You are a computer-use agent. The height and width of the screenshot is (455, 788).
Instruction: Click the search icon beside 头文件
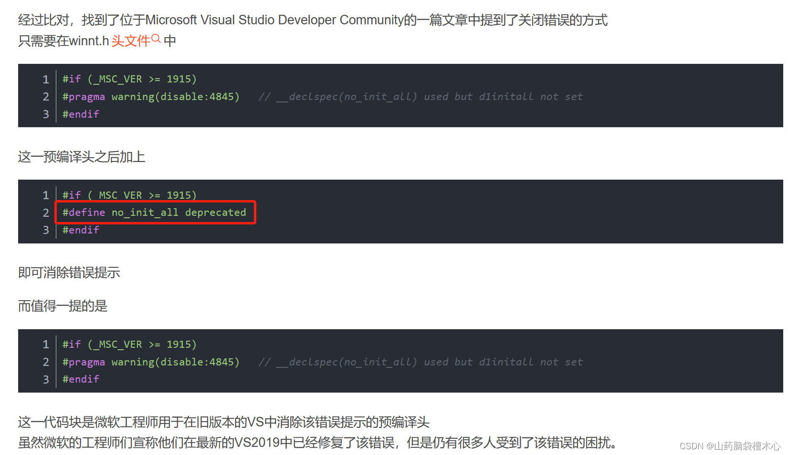pos(156,39)
